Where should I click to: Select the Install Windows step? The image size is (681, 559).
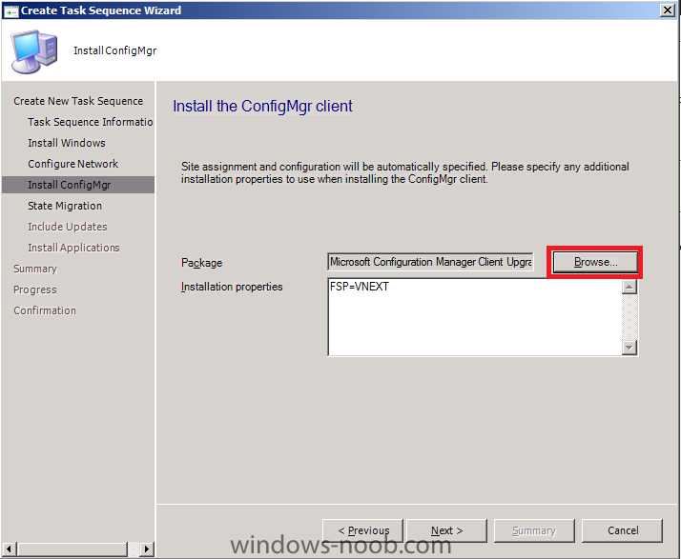pos(67,143)
